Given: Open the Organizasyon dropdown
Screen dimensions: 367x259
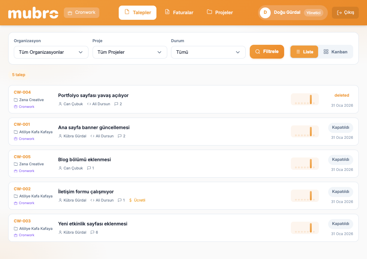Looking at the screenshot, I should pos(51,52).
